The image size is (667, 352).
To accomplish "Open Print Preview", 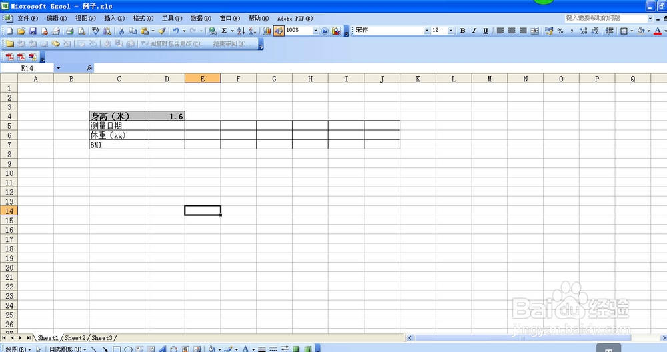I will (81, 31).
